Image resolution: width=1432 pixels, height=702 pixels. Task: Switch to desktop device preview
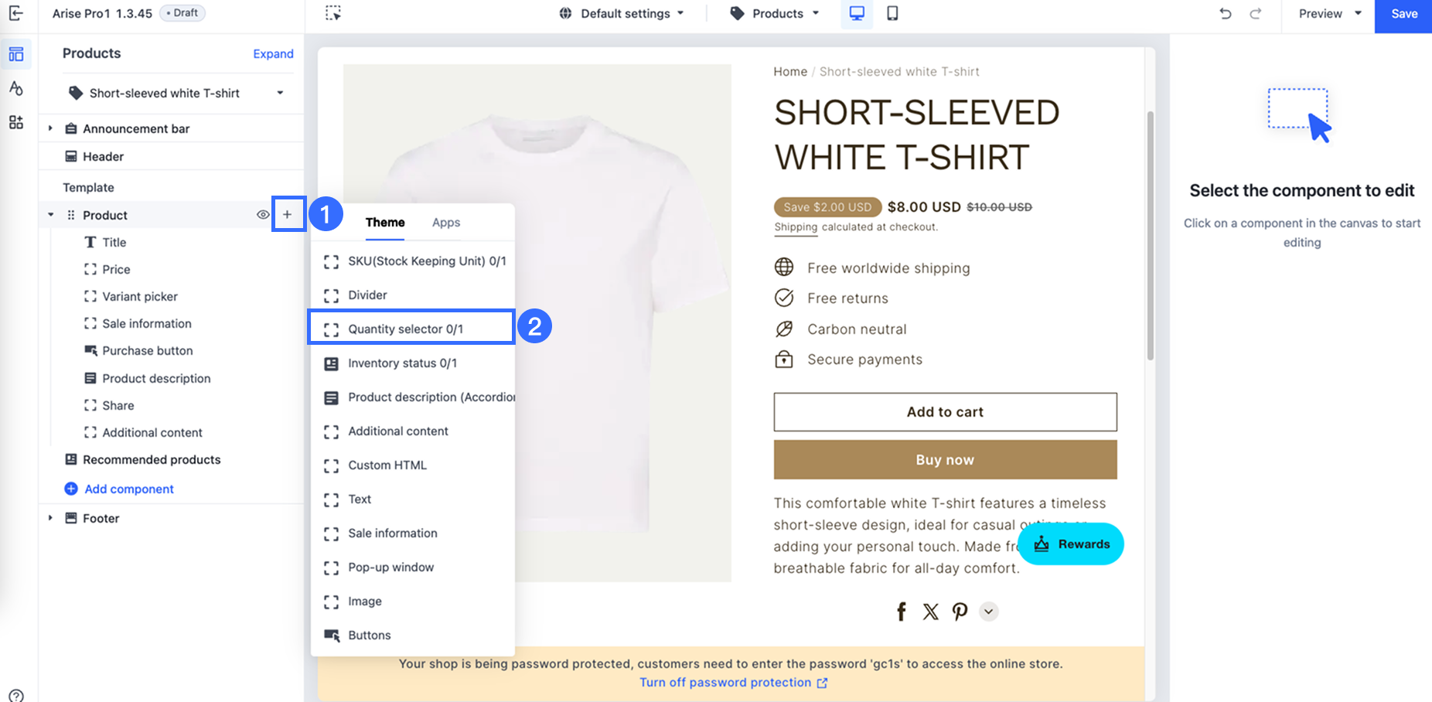click(857, 13)
